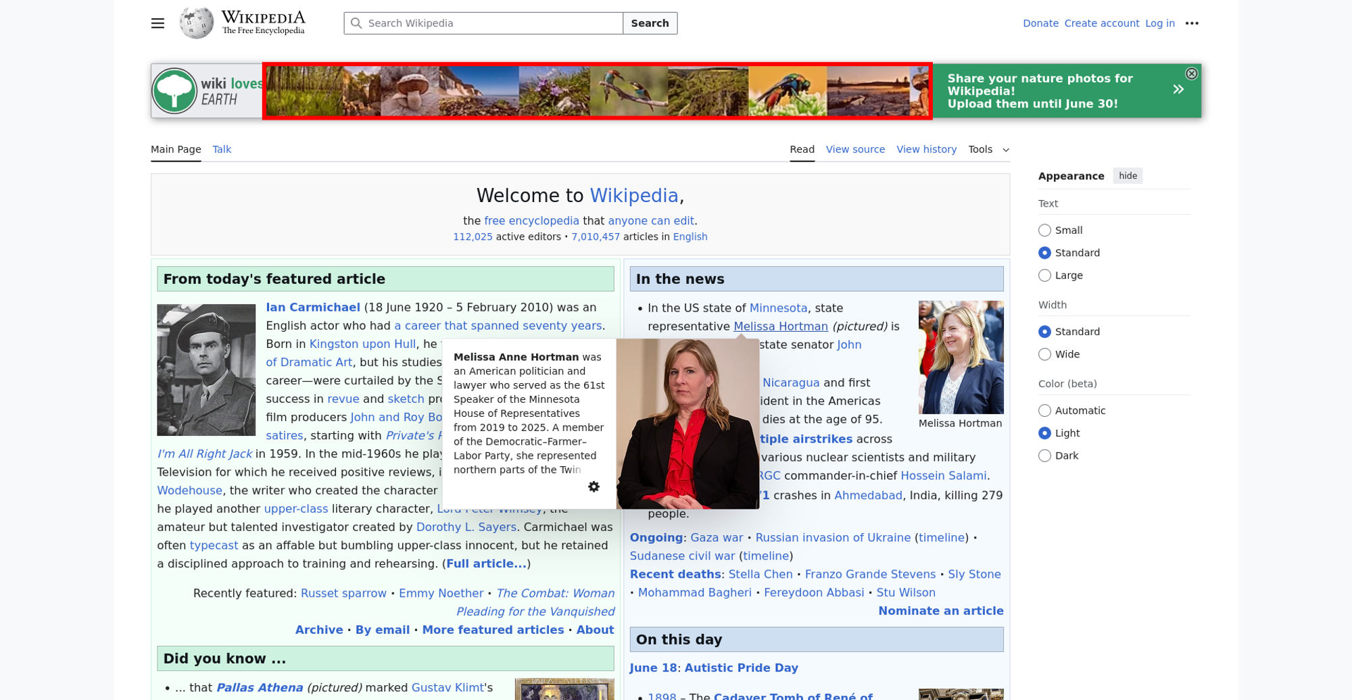Open Russian invasion of Ukraine link

(x=833, y=538)
